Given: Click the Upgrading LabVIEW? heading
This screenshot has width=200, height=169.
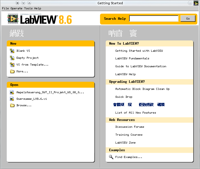Looking at the screenshot, I should coord(127,82).
